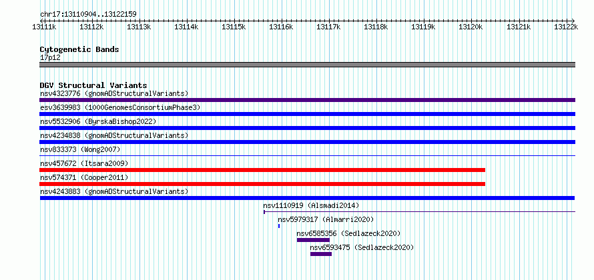Click the 13112k ruler tick label
The image size is (594, 280).
tap(91, 27)
